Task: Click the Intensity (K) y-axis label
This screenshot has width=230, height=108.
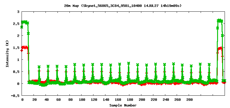Action: tap(7, 54)
